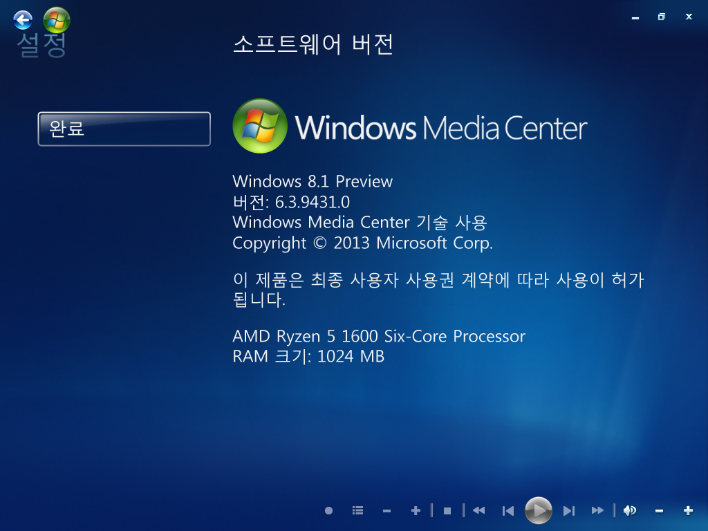Start playback with the round play button
The image size is (708, 531).
click(538, 511)
